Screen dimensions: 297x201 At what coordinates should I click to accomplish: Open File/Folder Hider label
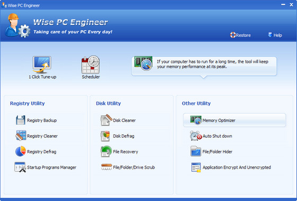[217, 152]
